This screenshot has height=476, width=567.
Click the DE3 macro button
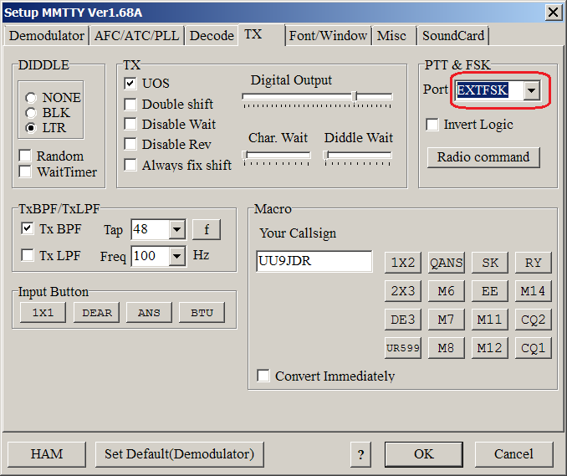[x=403, y=320]
